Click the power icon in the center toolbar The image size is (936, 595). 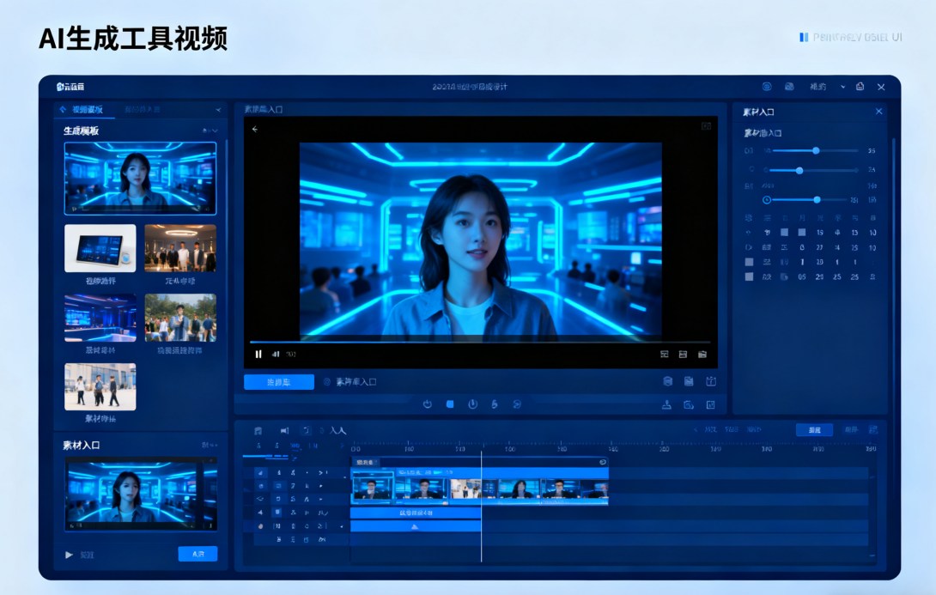pos(472,404)
